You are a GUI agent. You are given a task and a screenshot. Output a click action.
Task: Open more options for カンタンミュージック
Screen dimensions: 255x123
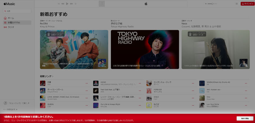tap(193, 83)
